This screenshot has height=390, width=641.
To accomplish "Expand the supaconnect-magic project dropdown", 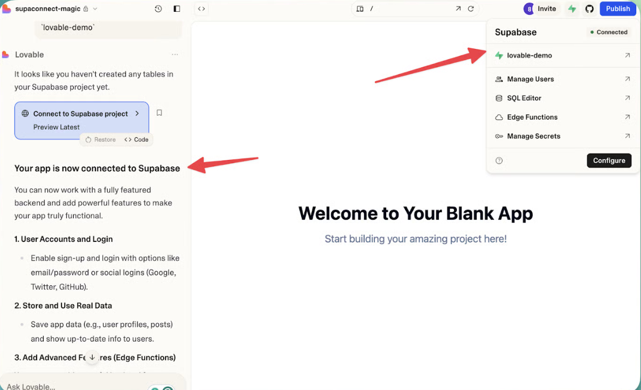I will pyautogui.click(x=95, y=9).
